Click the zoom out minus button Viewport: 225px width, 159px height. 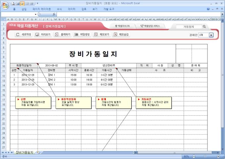click(x=194, y=156)
